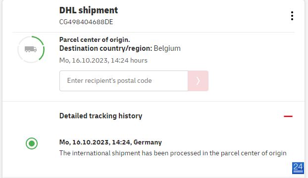Click the 14:24 hours time in status summary
This screenshot has height=178, width=308.
tap(129, 61)
